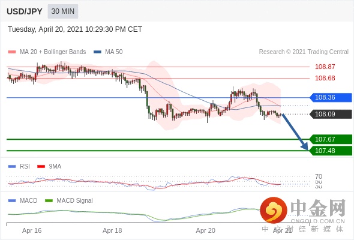Image resolution: width=354 pixels, height=240 pixels.
Task: Click the green 107.48 support price tag
Action: (331, 151)
